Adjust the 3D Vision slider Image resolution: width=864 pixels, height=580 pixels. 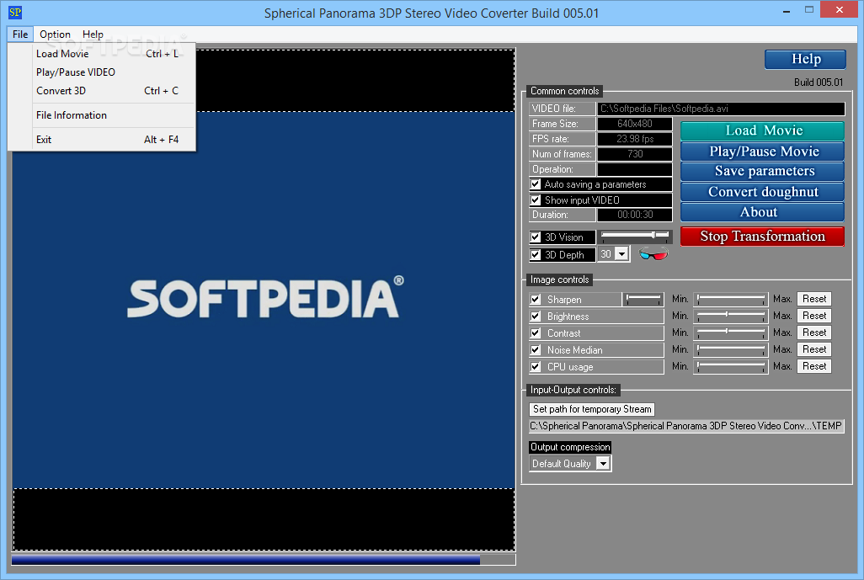point(635,236)
